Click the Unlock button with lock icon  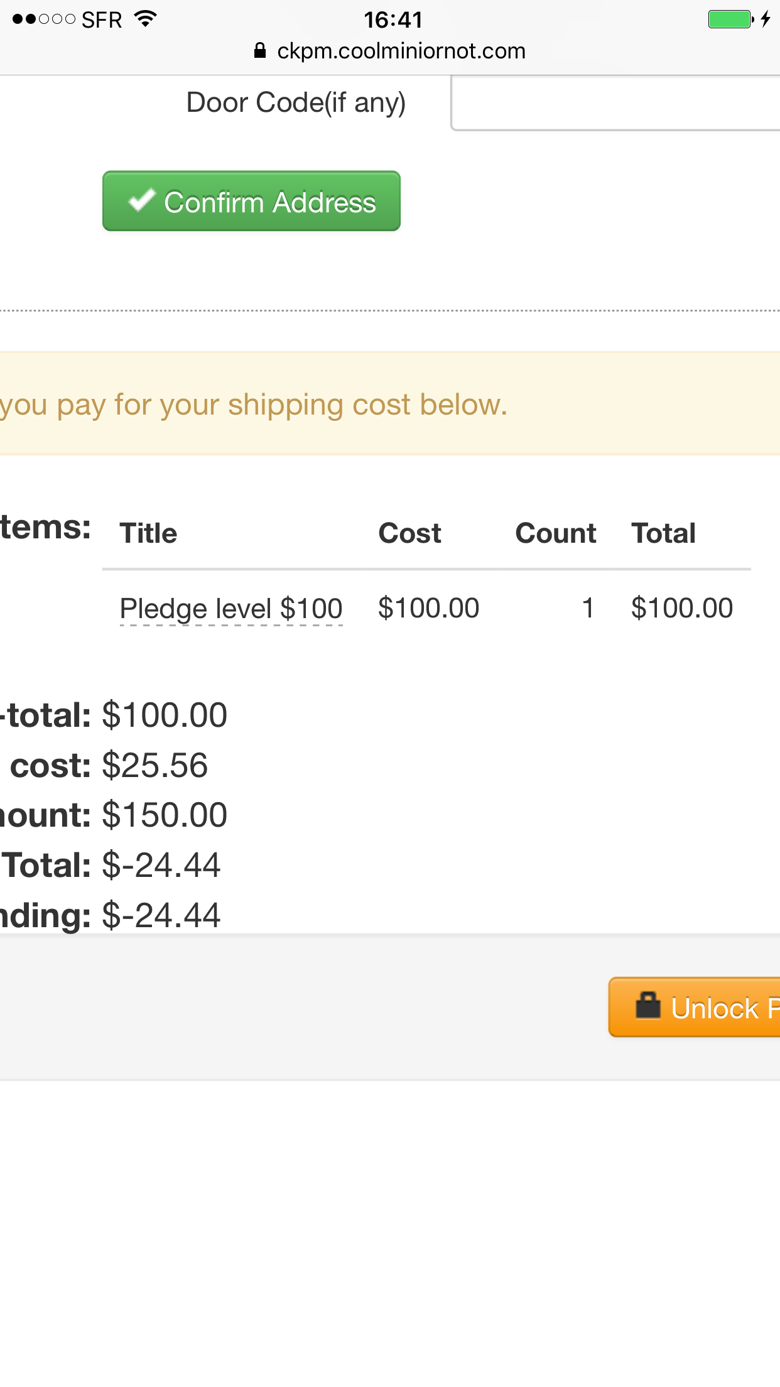point(694,1007)
